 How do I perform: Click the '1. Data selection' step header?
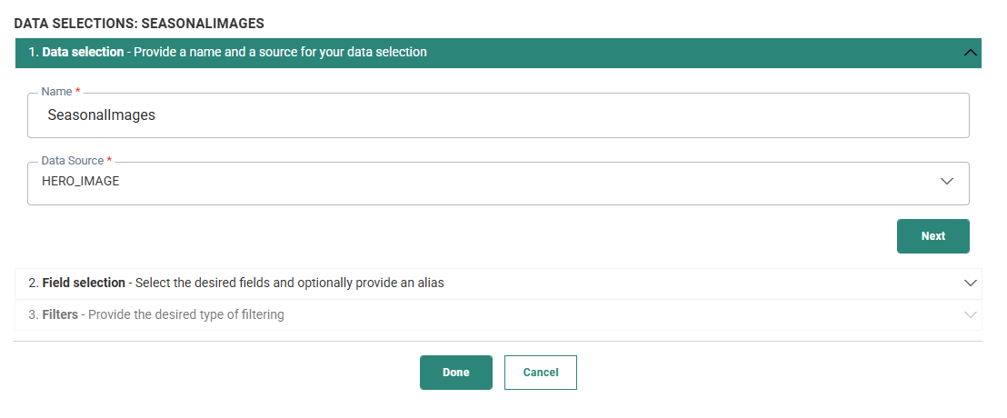(76, 53)
